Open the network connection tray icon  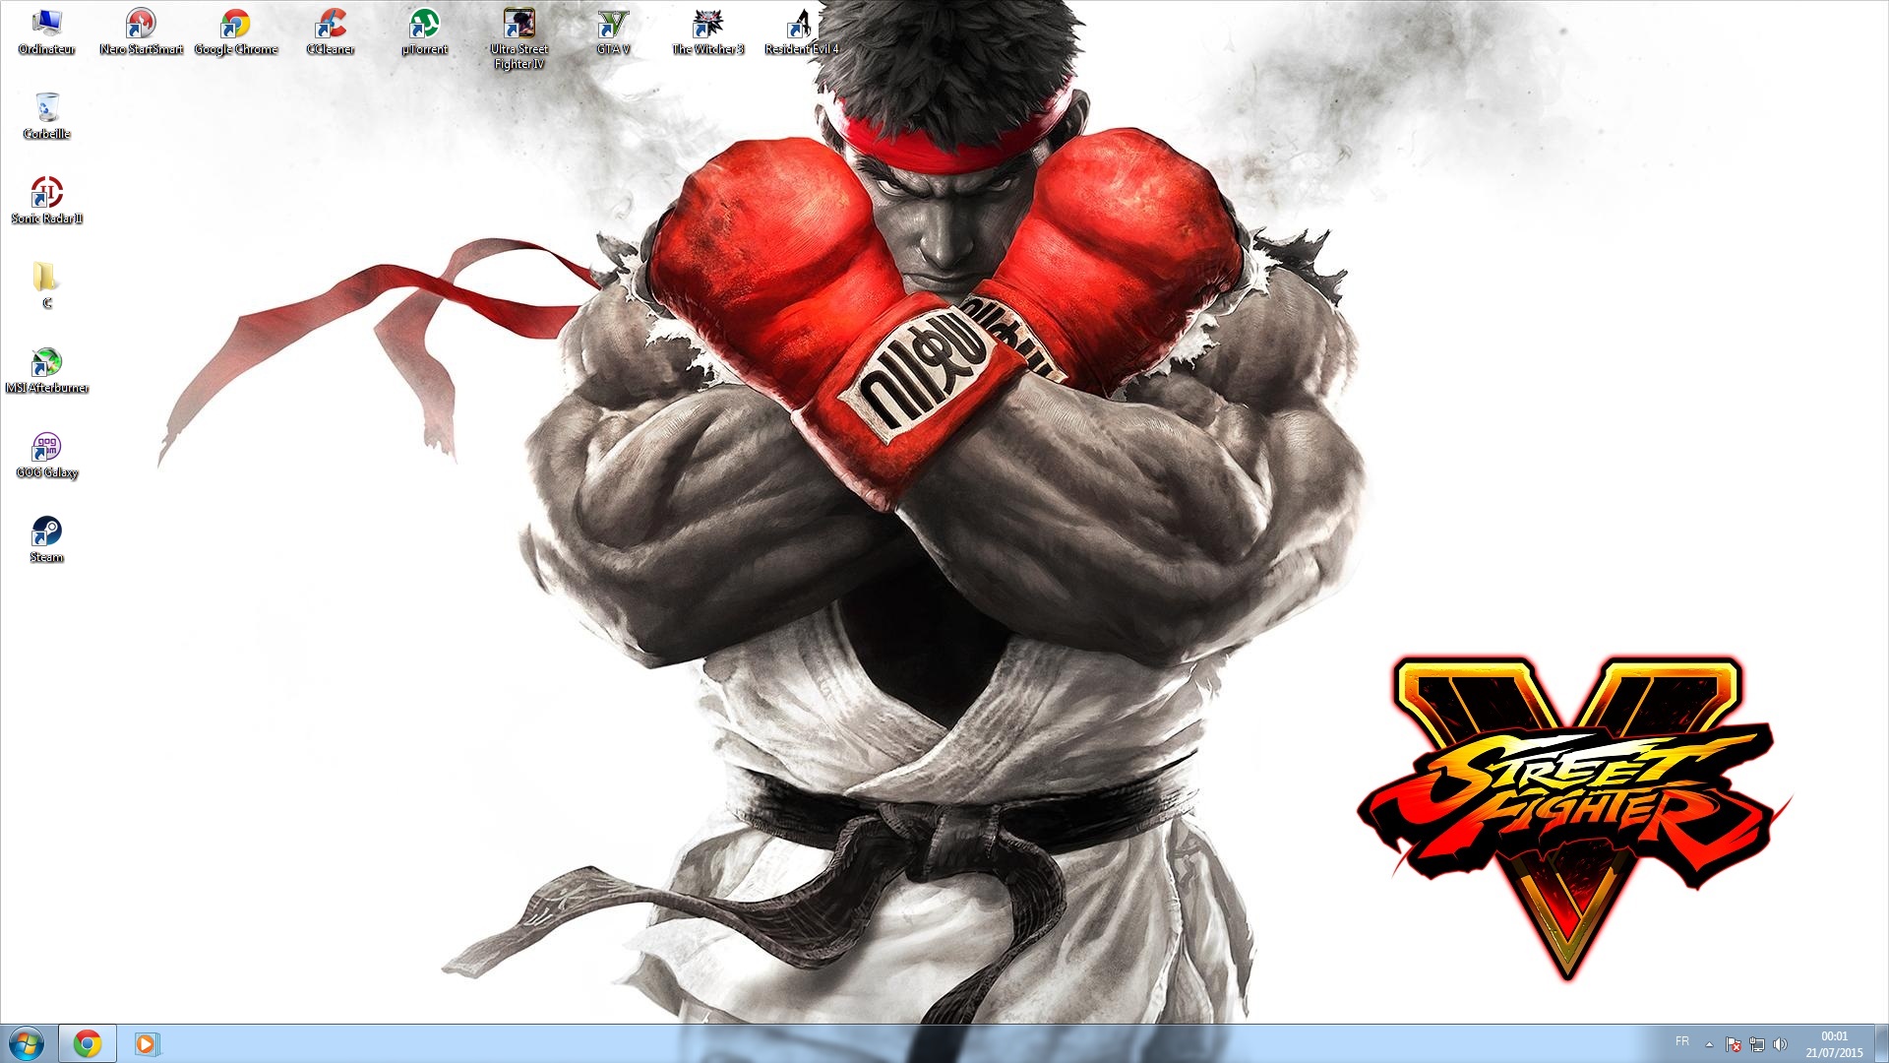[1757, 1044]
